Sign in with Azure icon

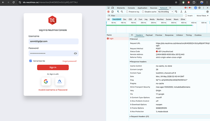pos(60,81)
